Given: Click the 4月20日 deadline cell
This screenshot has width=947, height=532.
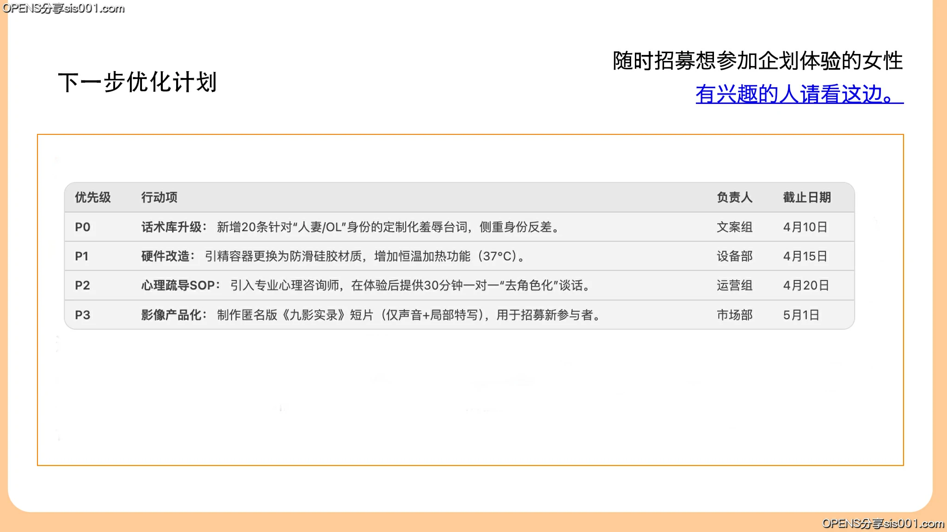Looking at the screenshot, I should point(806,285).
